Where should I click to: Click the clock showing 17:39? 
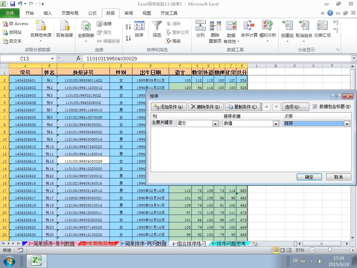point(339,258)
